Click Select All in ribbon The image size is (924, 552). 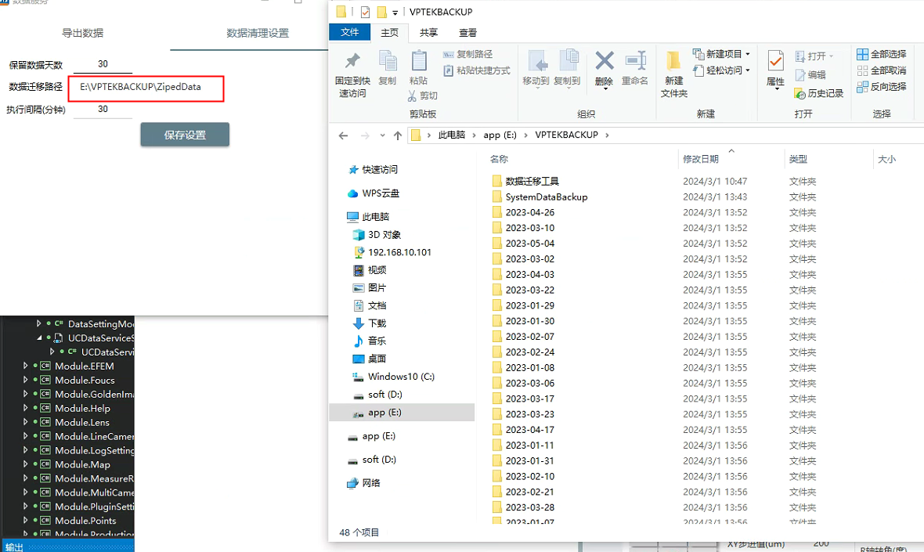coord(882,54)
